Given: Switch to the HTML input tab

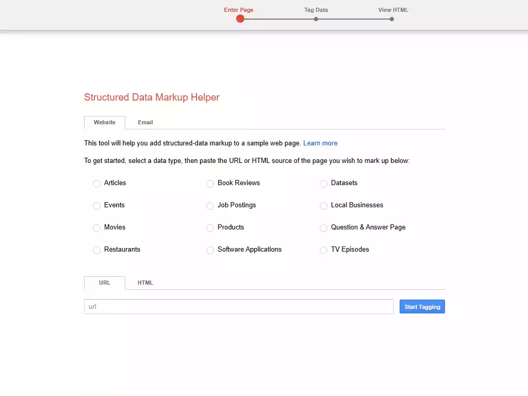Looking at the screenshot, I should pyautogui.click(x=145, y=283).
